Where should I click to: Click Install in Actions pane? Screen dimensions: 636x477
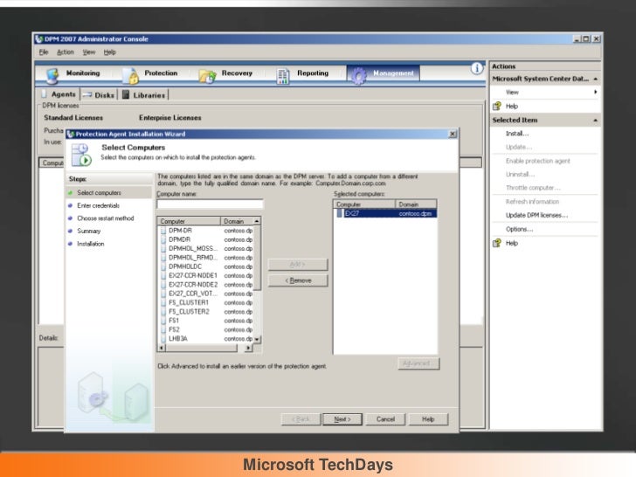pyautogui.click(x=517, y=134)
